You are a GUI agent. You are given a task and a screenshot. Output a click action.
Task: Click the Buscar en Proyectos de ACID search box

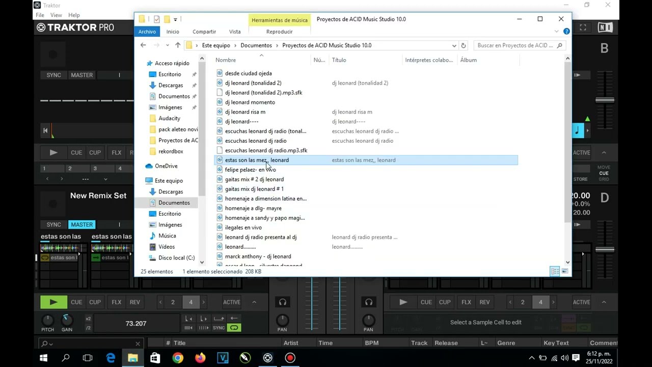519,45
